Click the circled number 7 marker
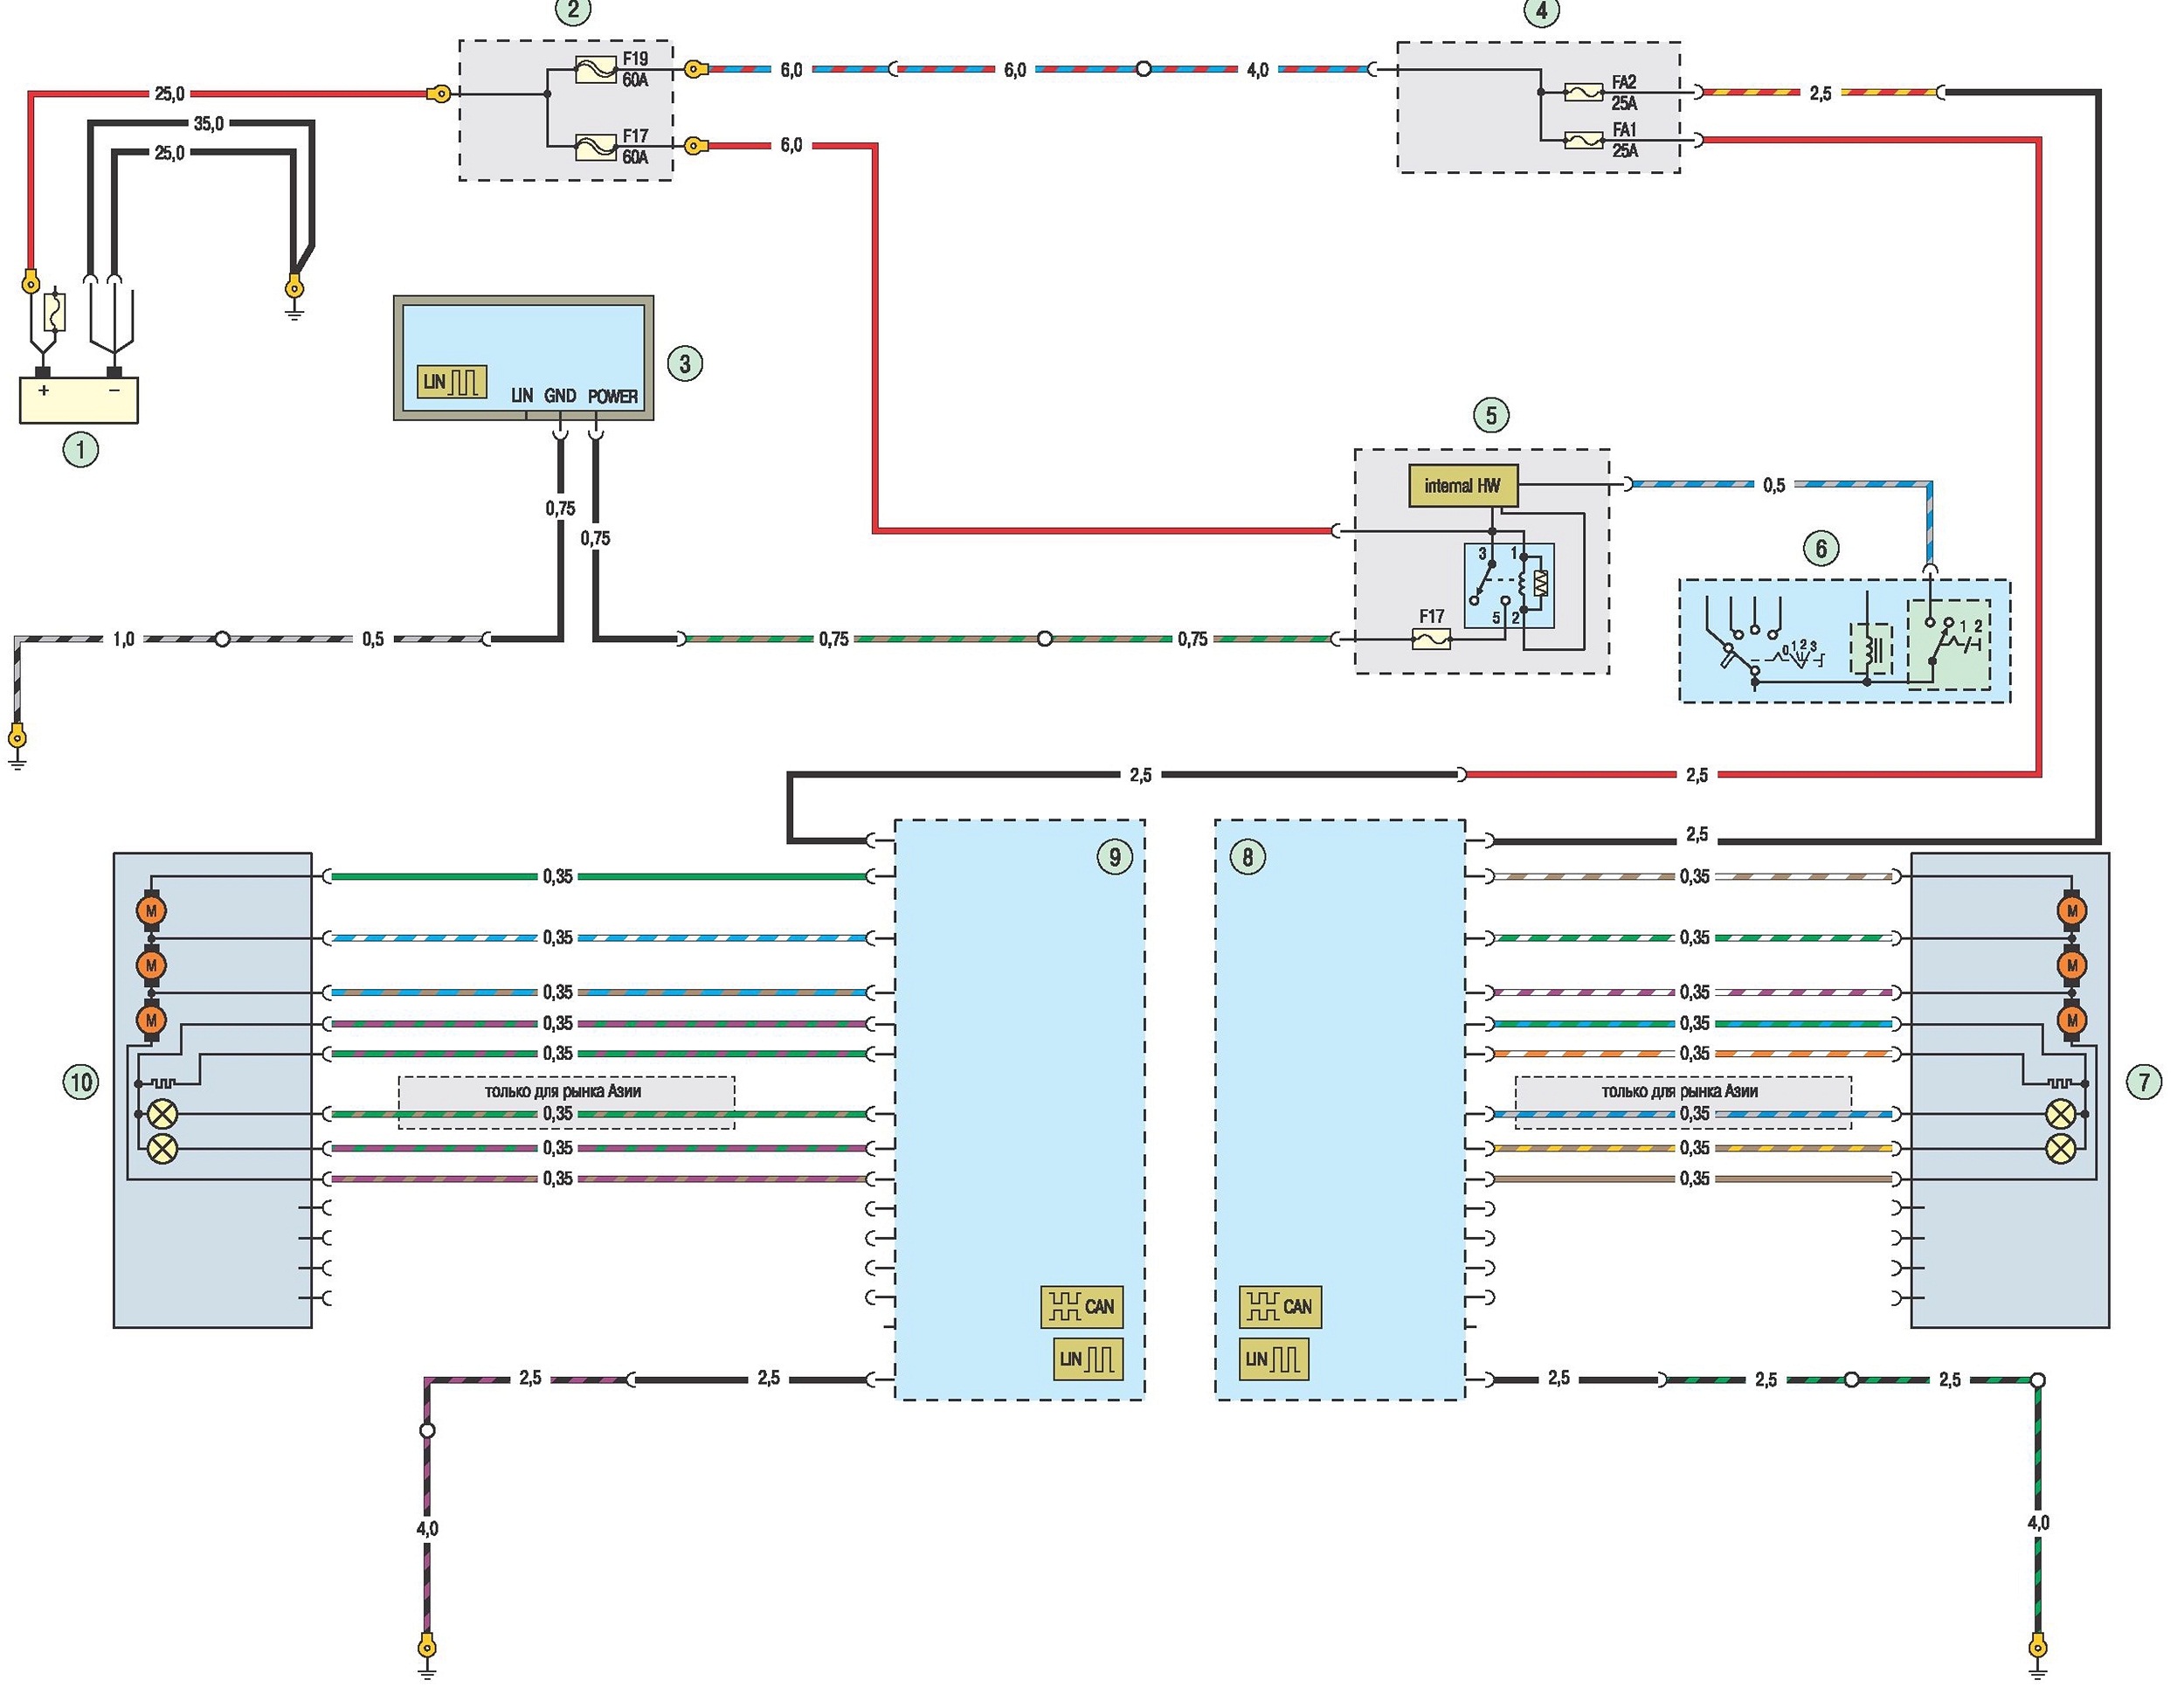Viewport: 2184px width, 1701px height. click(x=2144, y=1082)
